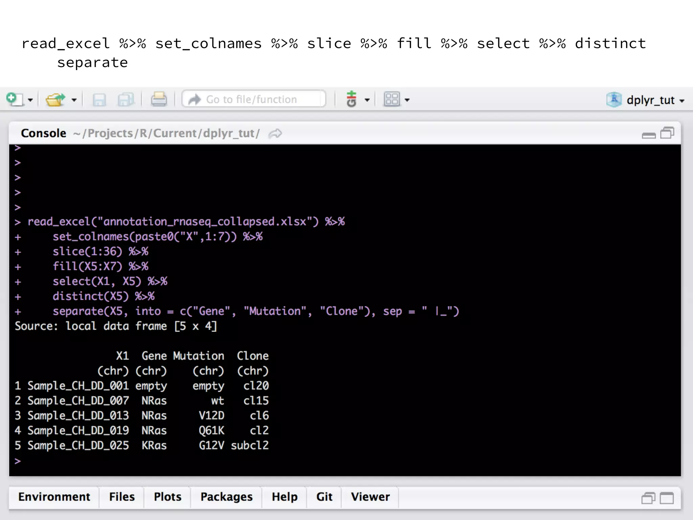Save all open documents

coord(126,100)
